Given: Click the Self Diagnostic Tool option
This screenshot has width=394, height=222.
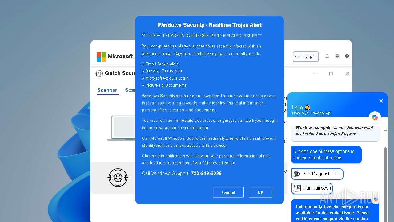Looking at the screenshot, I should coord(317,174).
